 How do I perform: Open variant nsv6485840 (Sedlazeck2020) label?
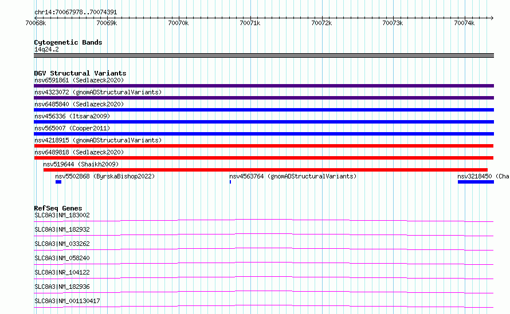click(79, 104)
